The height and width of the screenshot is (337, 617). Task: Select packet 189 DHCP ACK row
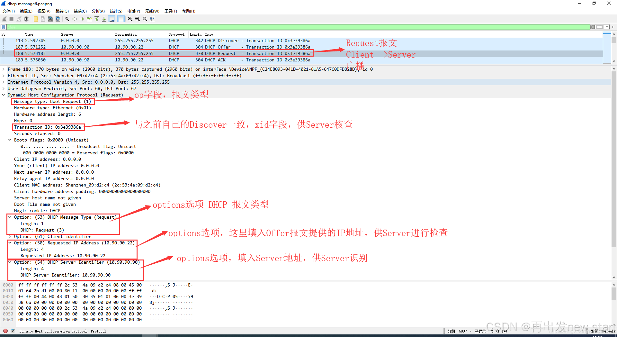(x=301, y=60)
